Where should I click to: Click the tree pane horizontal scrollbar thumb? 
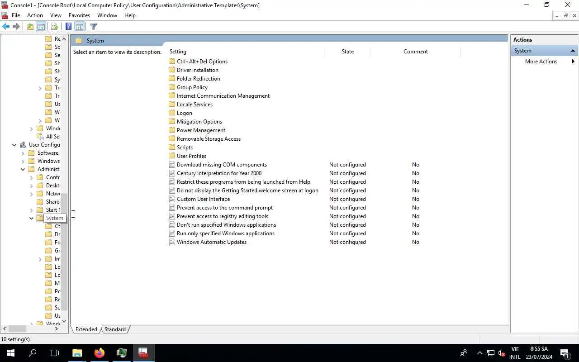click(x=18, y=329)
